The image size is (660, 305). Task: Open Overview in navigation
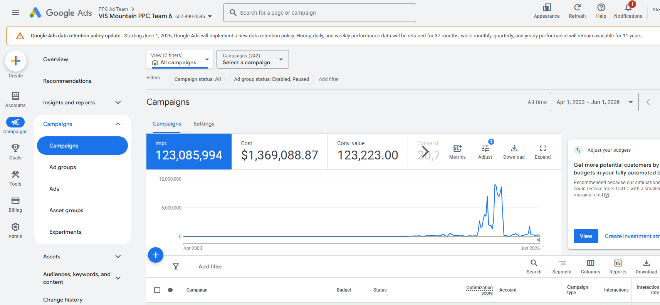click(55, 59)
